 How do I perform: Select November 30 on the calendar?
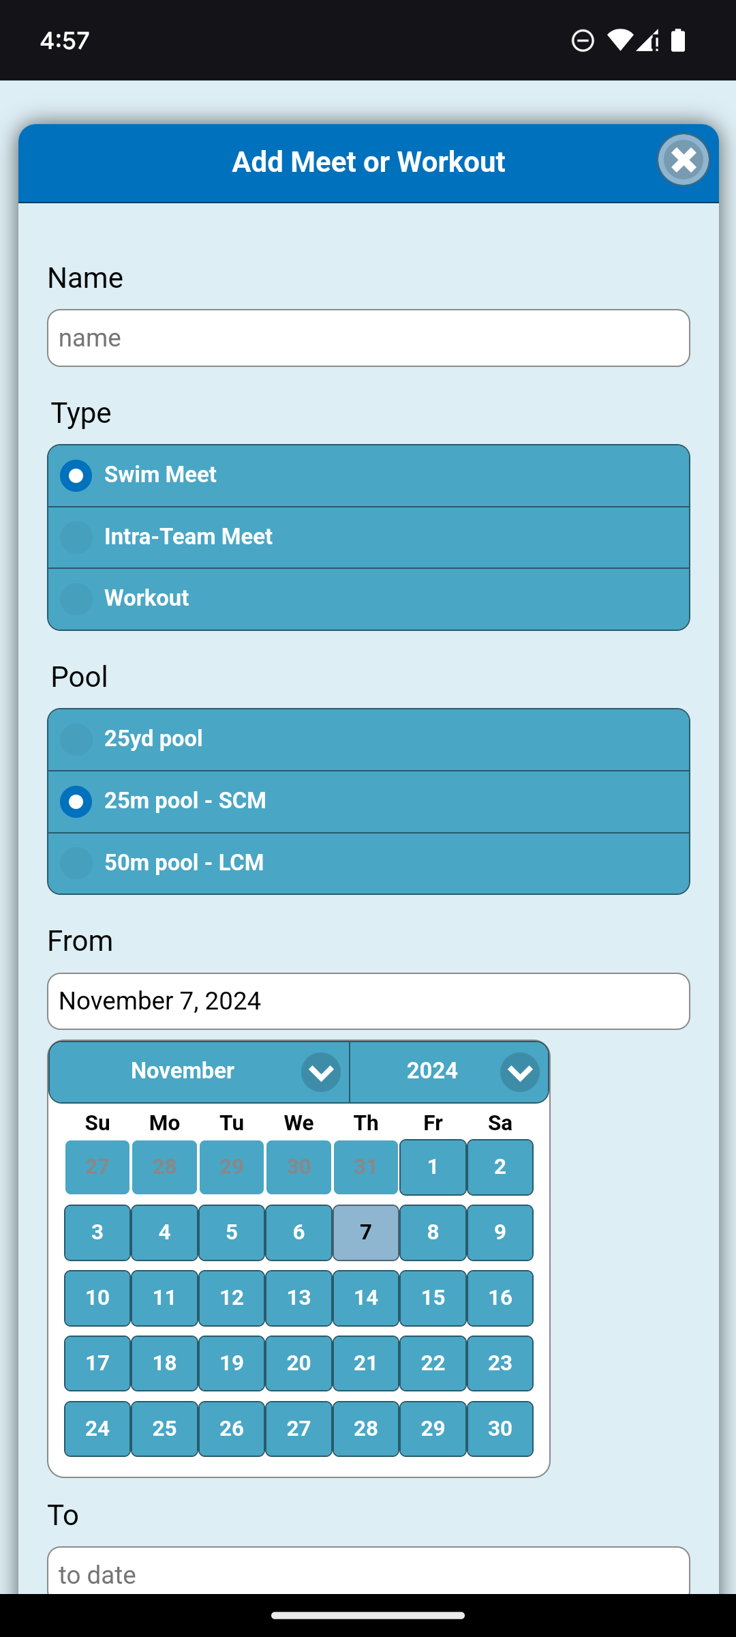point(500,1429)
